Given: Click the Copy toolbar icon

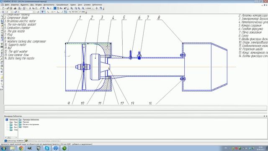Looking at the screenshot, I should [33, 8].
